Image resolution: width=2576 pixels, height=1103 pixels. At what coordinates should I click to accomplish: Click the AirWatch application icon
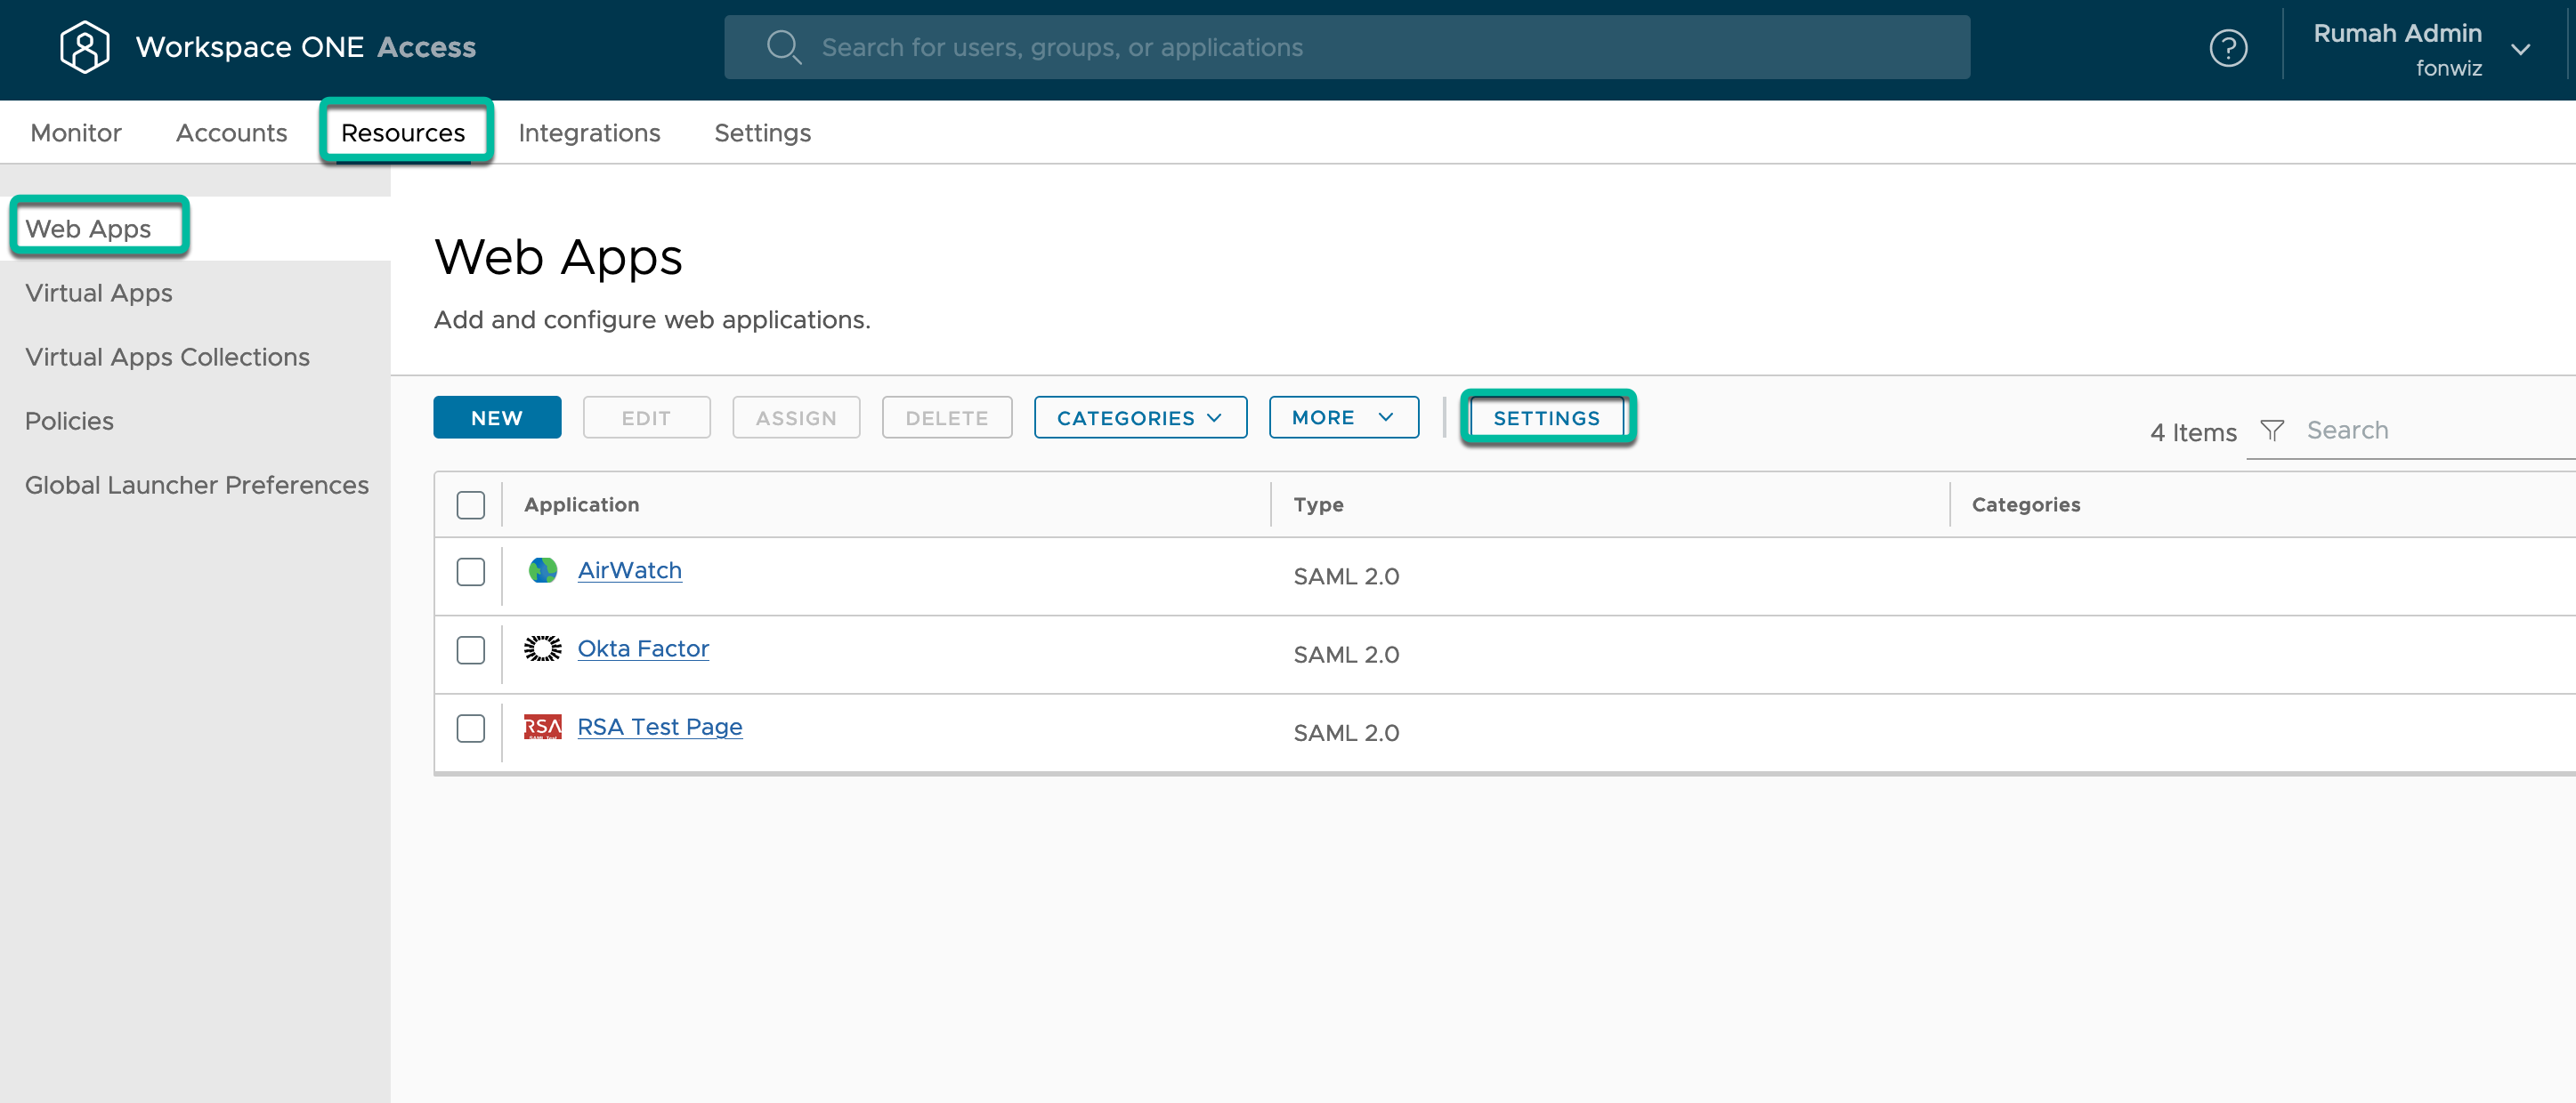(x=542, y=570)
